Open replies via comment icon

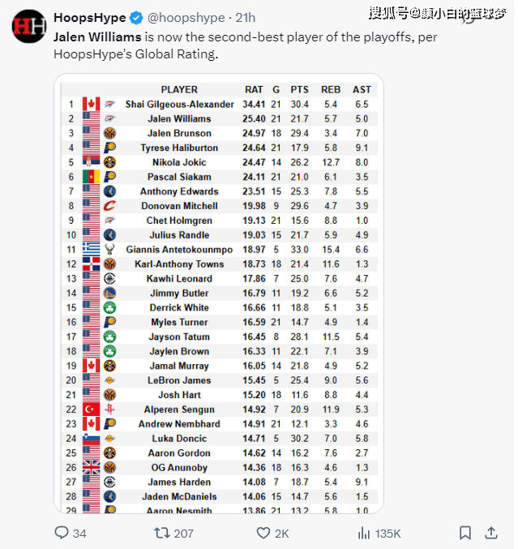(x=62, y=533)
